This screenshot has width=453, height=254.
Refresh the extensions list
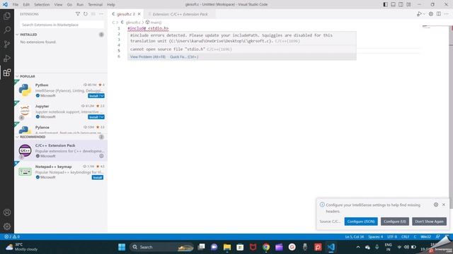(85, 14)
